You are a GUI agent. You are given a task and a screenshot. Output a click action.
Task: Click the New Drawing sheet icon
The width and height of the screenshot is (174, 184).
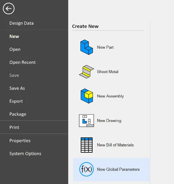86,120
